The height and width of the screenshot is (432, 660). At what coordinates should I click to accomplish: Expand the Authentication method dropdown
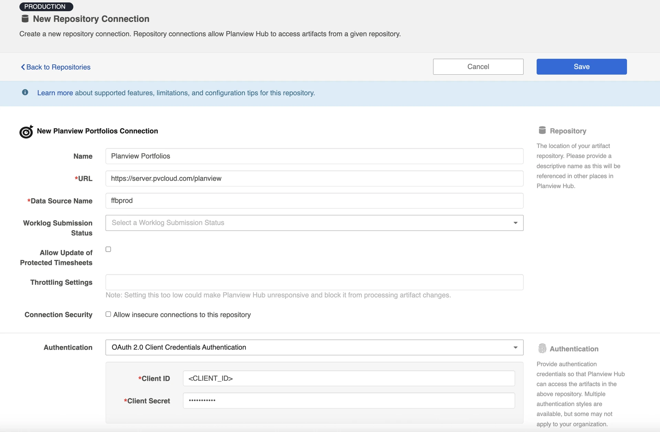tap(309, 347)
